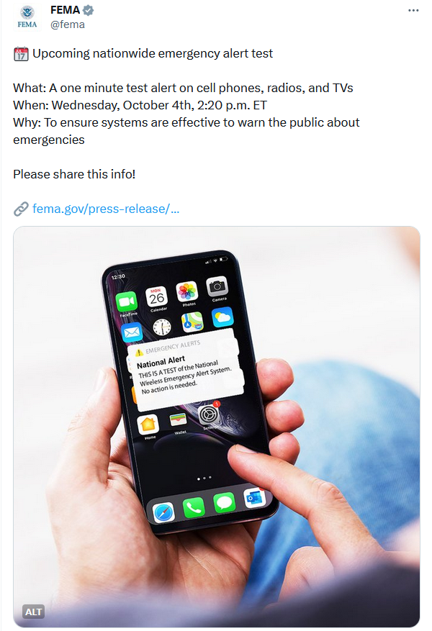Click the Photos app icon on phone
The height and width of the screenshot is (631, 432).
coord(186,291)
